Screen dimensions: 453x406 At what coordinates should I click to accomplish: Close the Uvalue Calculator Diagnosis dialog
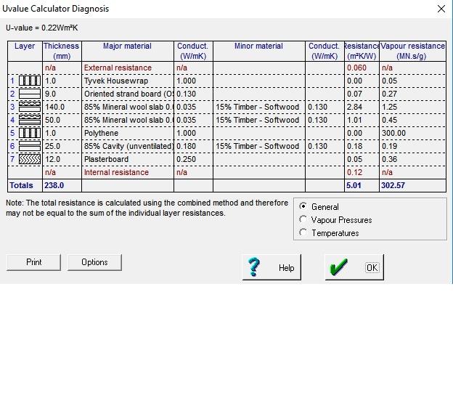tap(441, 9)
